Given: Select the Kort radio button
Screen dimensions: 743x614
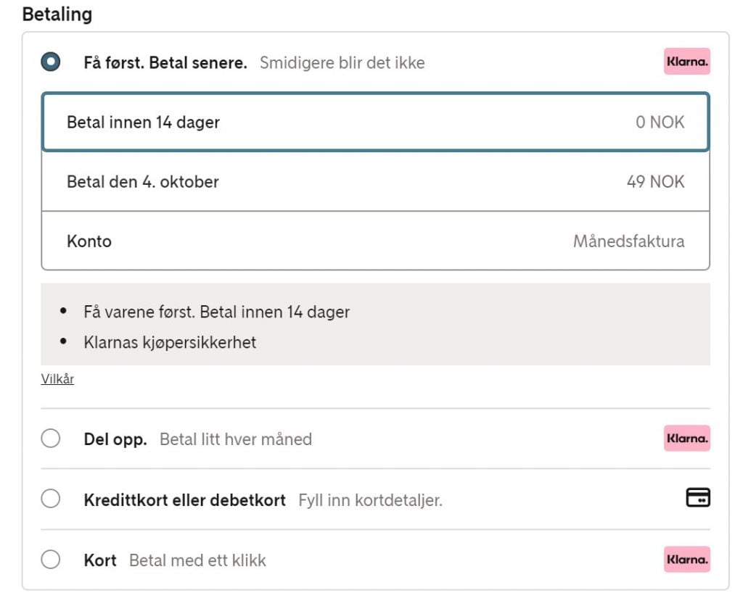Looking at the screenshot, I should click(x=51, y=560).
